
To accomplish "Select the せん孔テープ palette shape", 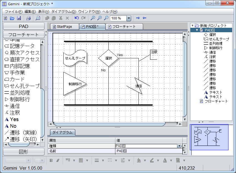I will coord(22,86).
